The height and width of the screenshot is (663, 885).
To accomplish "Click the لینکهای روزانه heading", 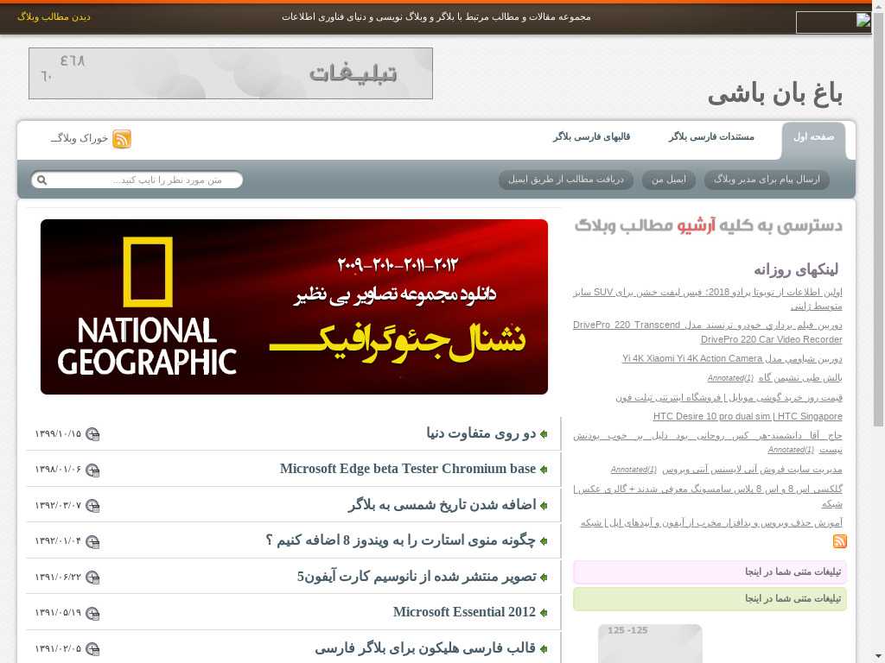I will 796,269.
